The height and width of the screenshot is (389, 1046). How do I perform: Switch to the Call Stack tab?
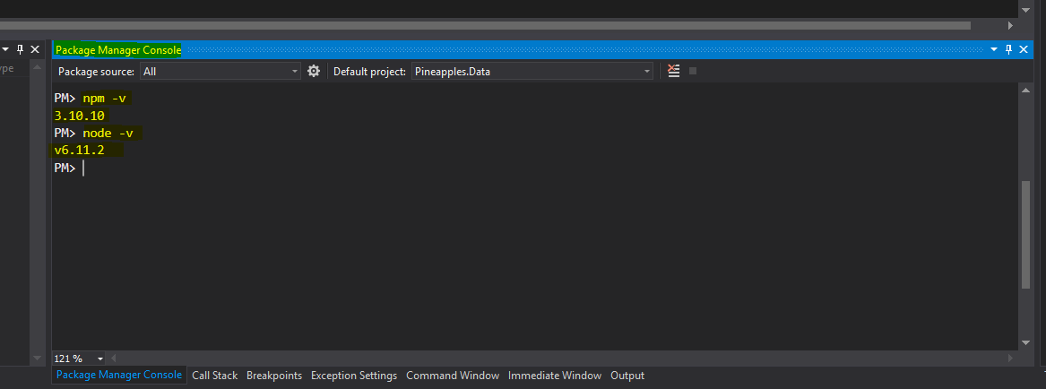[x=214, y=376]
